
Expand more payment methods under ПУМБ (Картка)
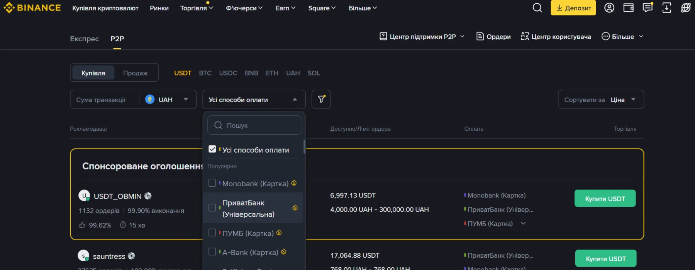523,223
